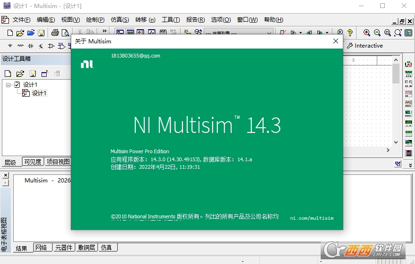Screen dimensions: 415x264
Task: Select the 设计1 child schematic in tree
Action: (x=39, y=93)
